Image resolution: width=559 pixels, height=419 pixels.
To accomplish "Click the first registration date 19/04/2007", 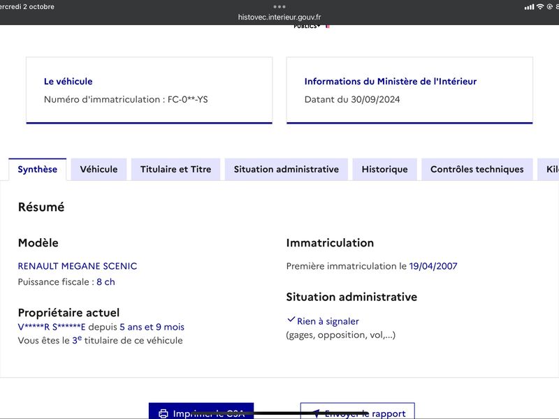I will pyautogui.click(x=433, y=266).
